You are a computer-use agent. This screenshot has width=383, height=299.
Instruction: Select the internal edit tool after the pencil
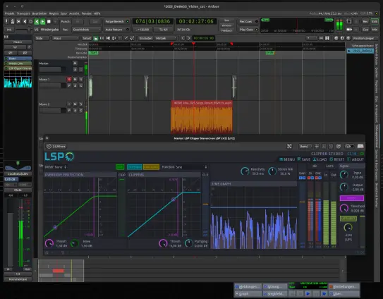(132, 38)
